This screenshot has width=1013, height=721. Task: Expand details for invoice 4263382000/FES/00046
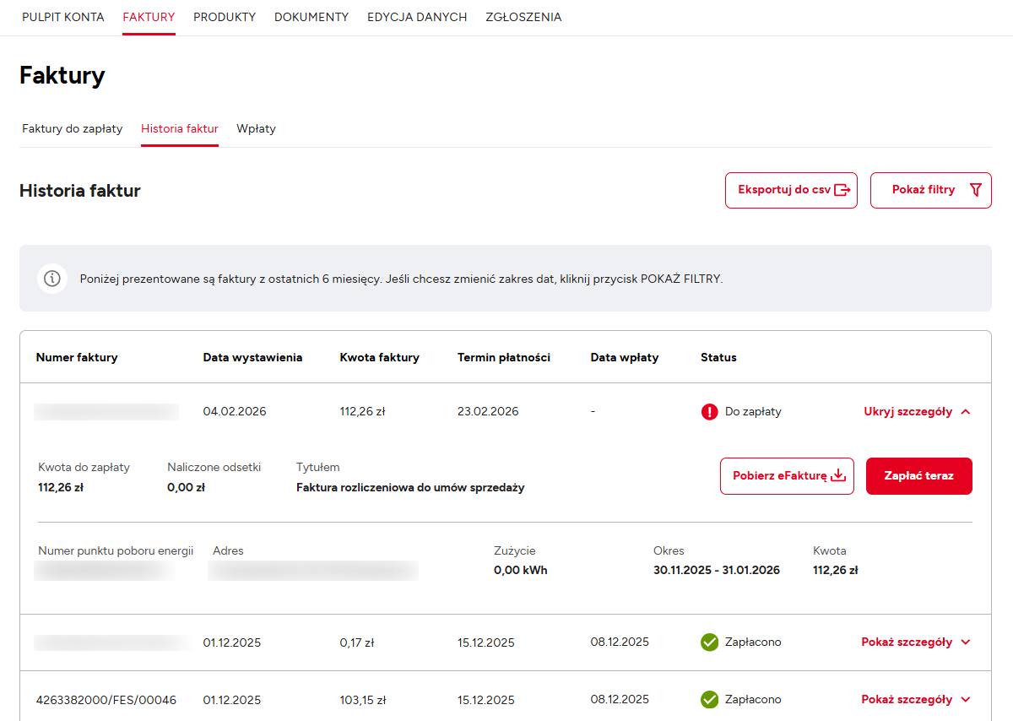tap(915, 700)
